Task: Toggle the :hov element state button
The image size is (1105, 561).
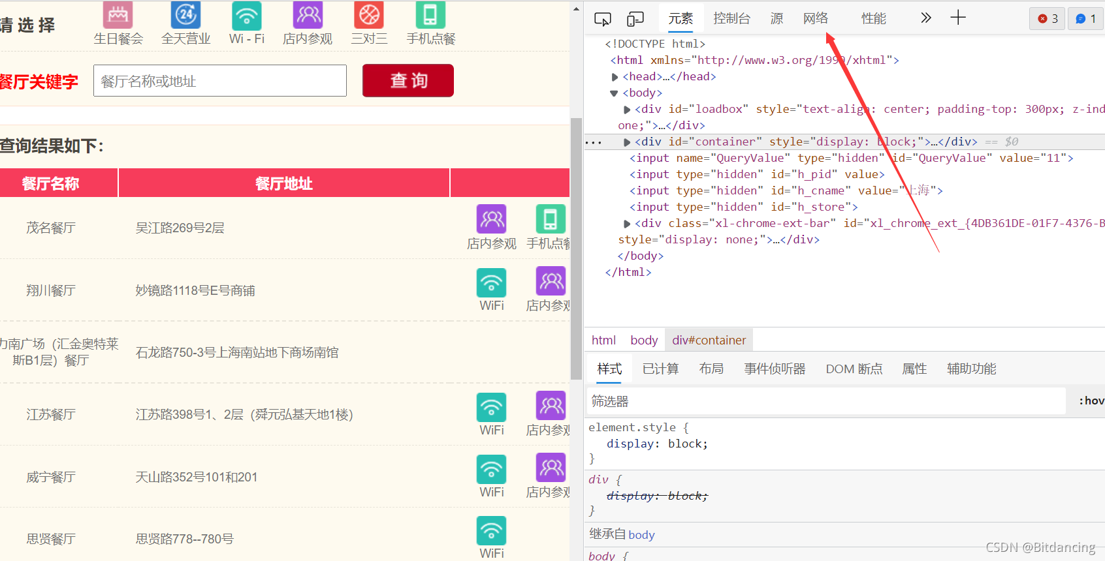Action: pos(1091,401)
